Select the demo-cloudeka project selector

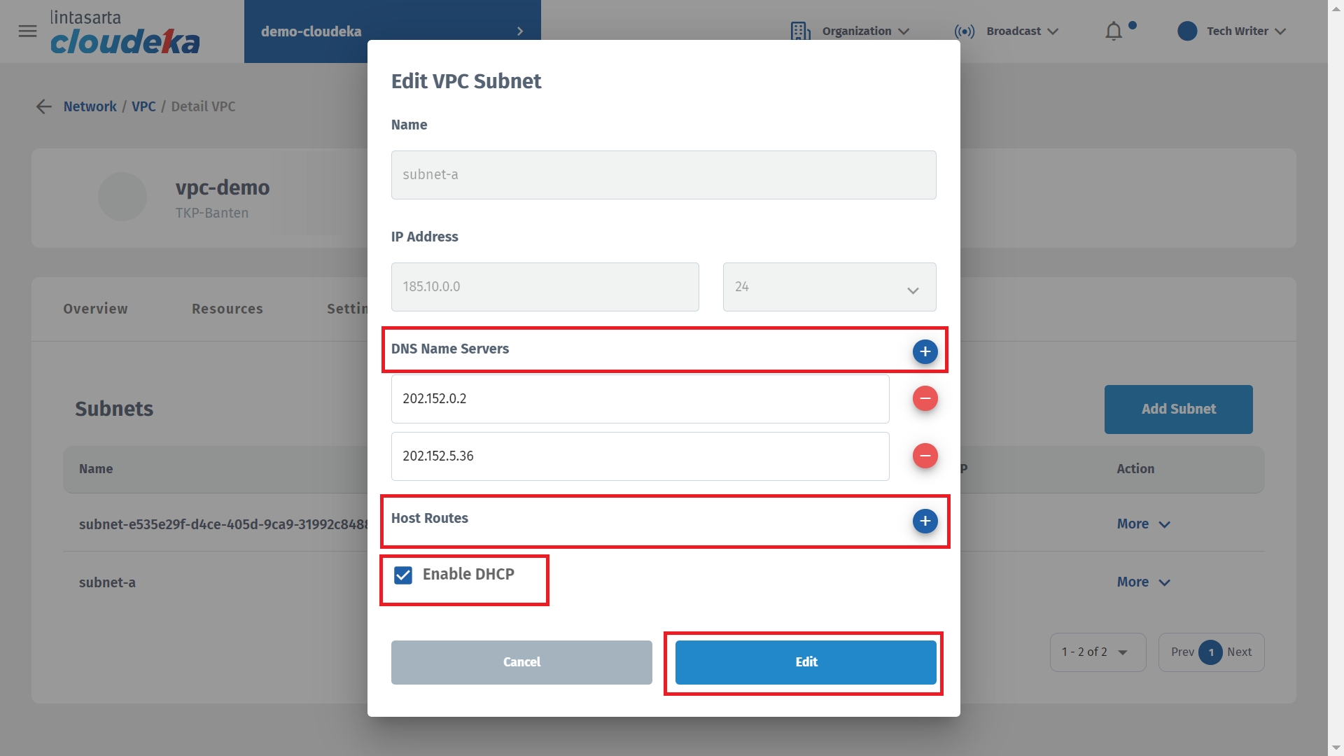click(392, 31)
